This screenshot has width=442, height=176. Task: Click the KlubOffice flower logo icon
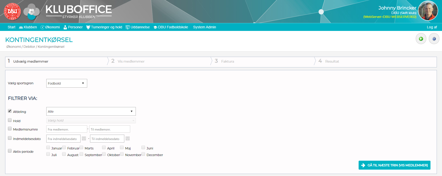(31, 12)
